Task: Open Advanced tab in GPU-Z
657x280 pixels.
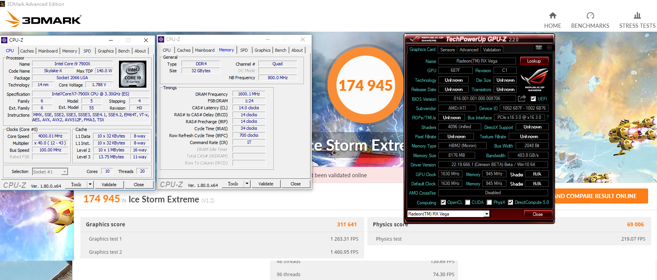Action: pyautogui.click(x=469, y=50)
